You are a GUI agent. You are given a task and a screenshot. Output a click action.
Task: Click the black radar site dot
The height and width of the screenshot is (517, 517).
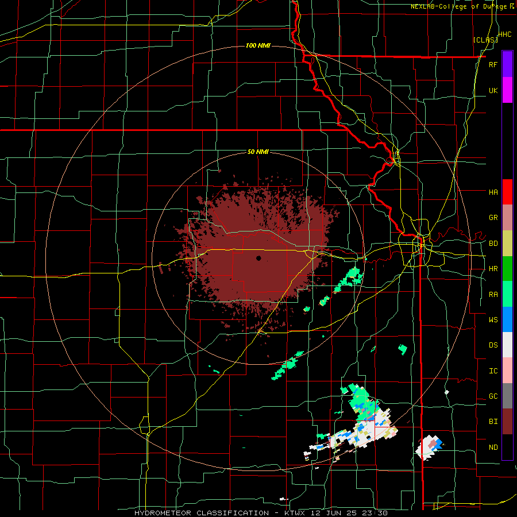[x=258, y=258]
